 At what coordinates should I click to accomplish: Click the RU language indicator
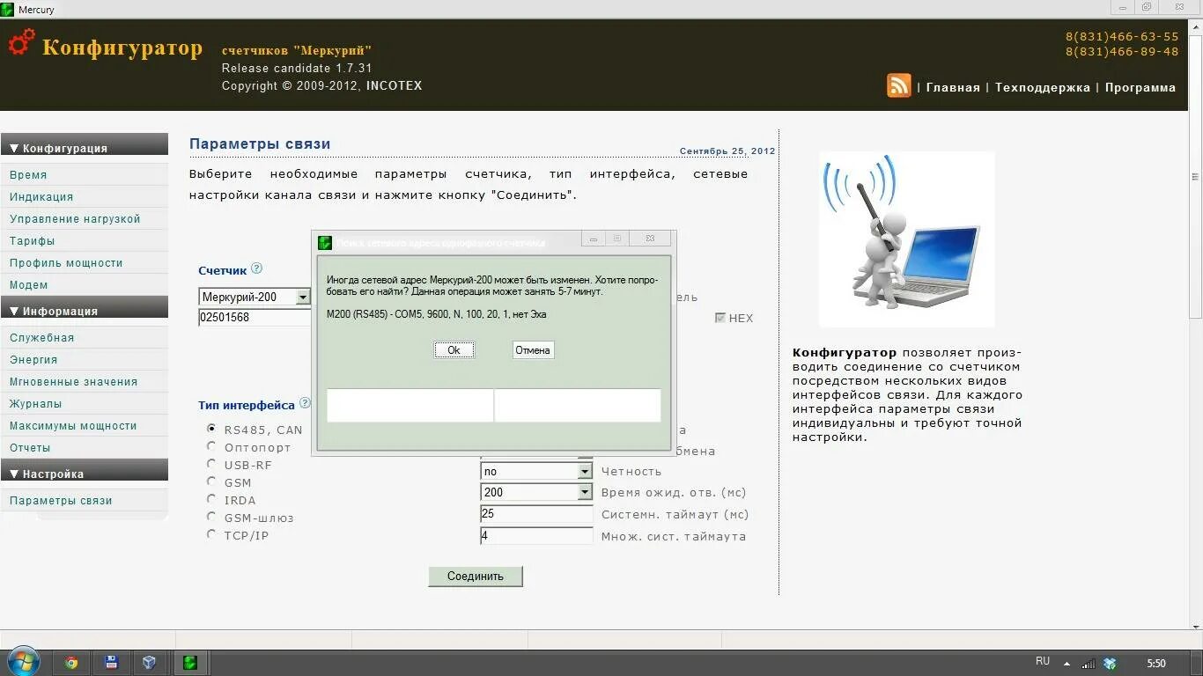[1043, 661]
